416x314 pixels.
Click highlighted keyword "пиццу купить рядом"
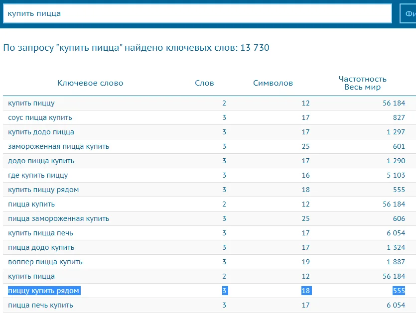pos(43,291)
